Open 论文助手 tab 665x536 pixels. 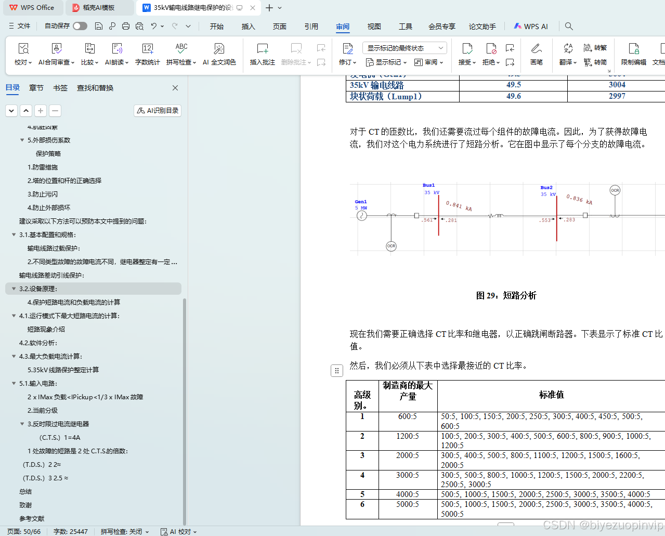pyautogui.click(x=483, y=27)
